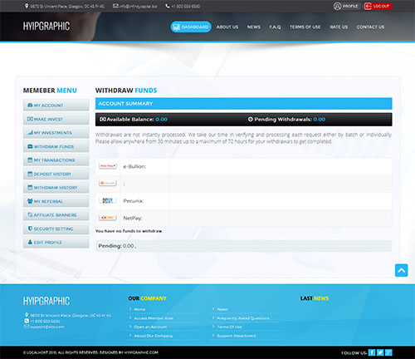This screenshot has height=359, width=415.
Task: Click the HYIPGRAPHIC logo in the header
Action: [x=46, y=26]
